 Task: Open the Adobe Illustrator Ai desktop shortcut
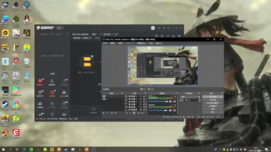tap(16, 77)
